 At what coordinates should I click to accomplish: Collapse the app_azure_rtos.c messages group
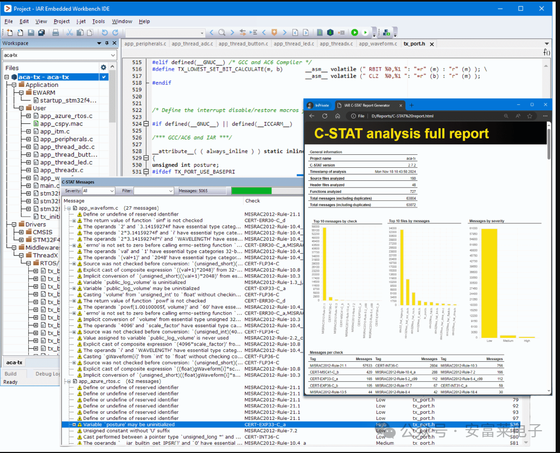tap(68, 381)
